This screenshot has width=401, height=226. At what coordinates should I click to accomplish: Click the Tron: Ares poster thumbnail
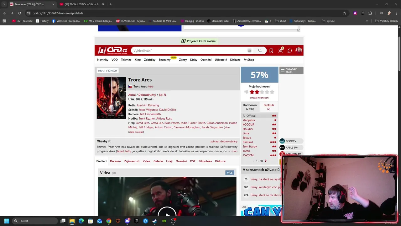(111, 98)
